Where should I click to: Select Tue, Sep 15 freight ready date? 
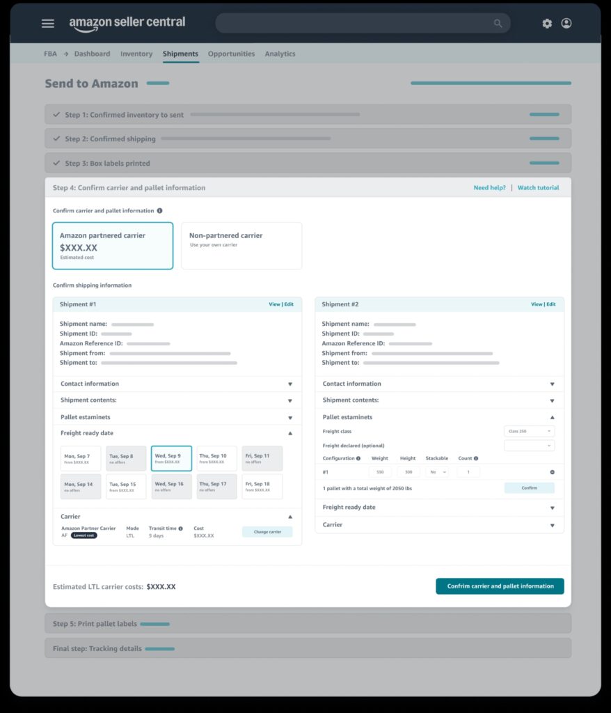126,487
